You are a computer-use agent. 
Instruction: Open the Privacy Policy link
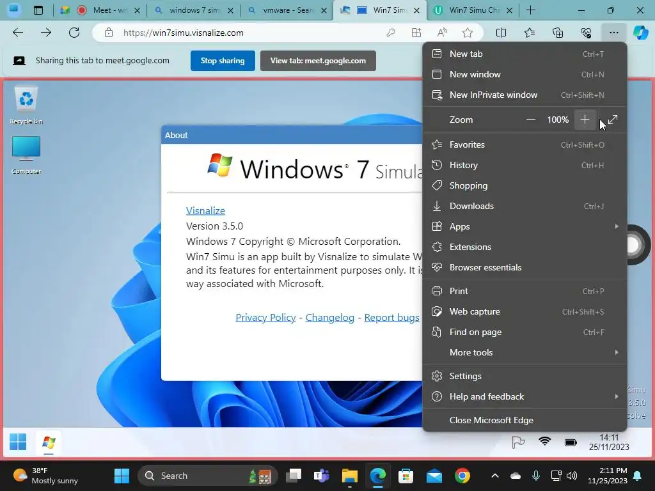(x=265, y=318)
